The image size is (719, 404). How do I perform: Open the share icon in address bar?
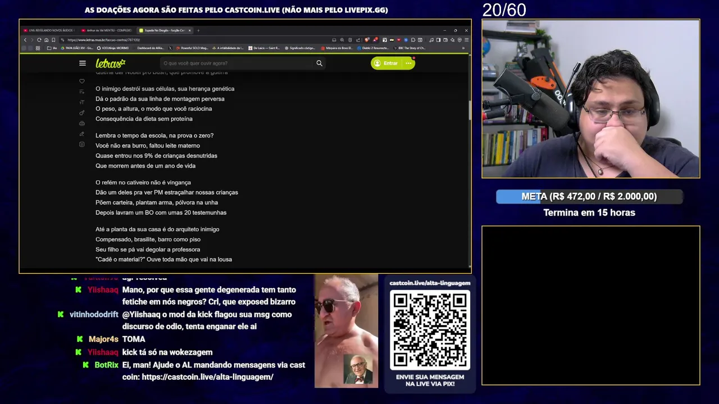click(358, 40)
